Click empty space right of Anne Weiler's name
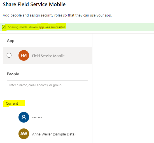Viewport: 154px width, 143px height. pyautogui.click(x=83, y=134)
